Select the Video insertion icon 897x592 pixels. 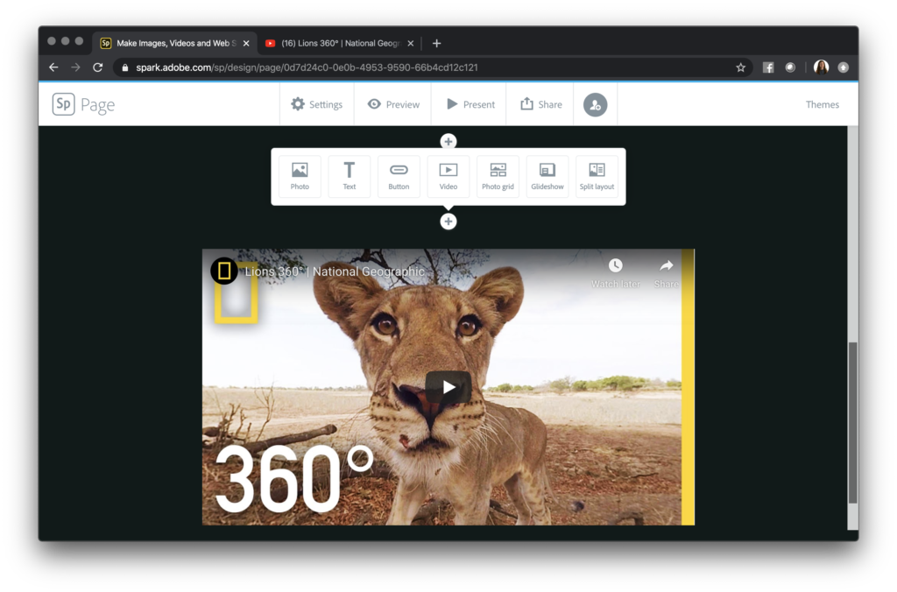pyautogui.click(x=448, y=176)
